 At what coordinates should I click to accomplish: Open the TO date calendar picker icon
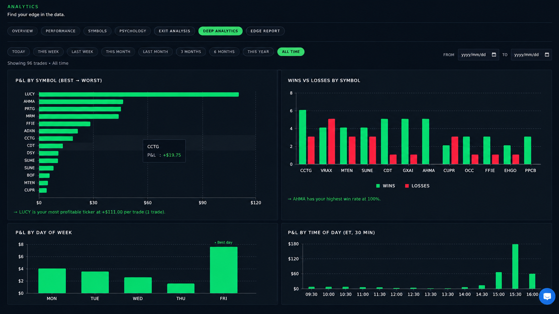547,55
